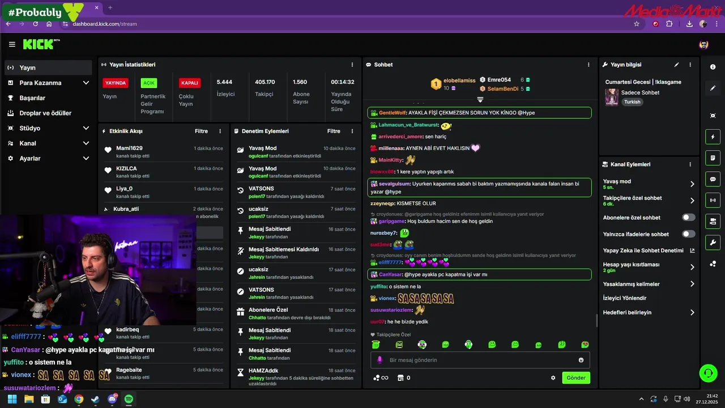The image size is (725, 408).
Task: Bookmark page with star icon
Action: pyautogui.click(x=637, y=24)
